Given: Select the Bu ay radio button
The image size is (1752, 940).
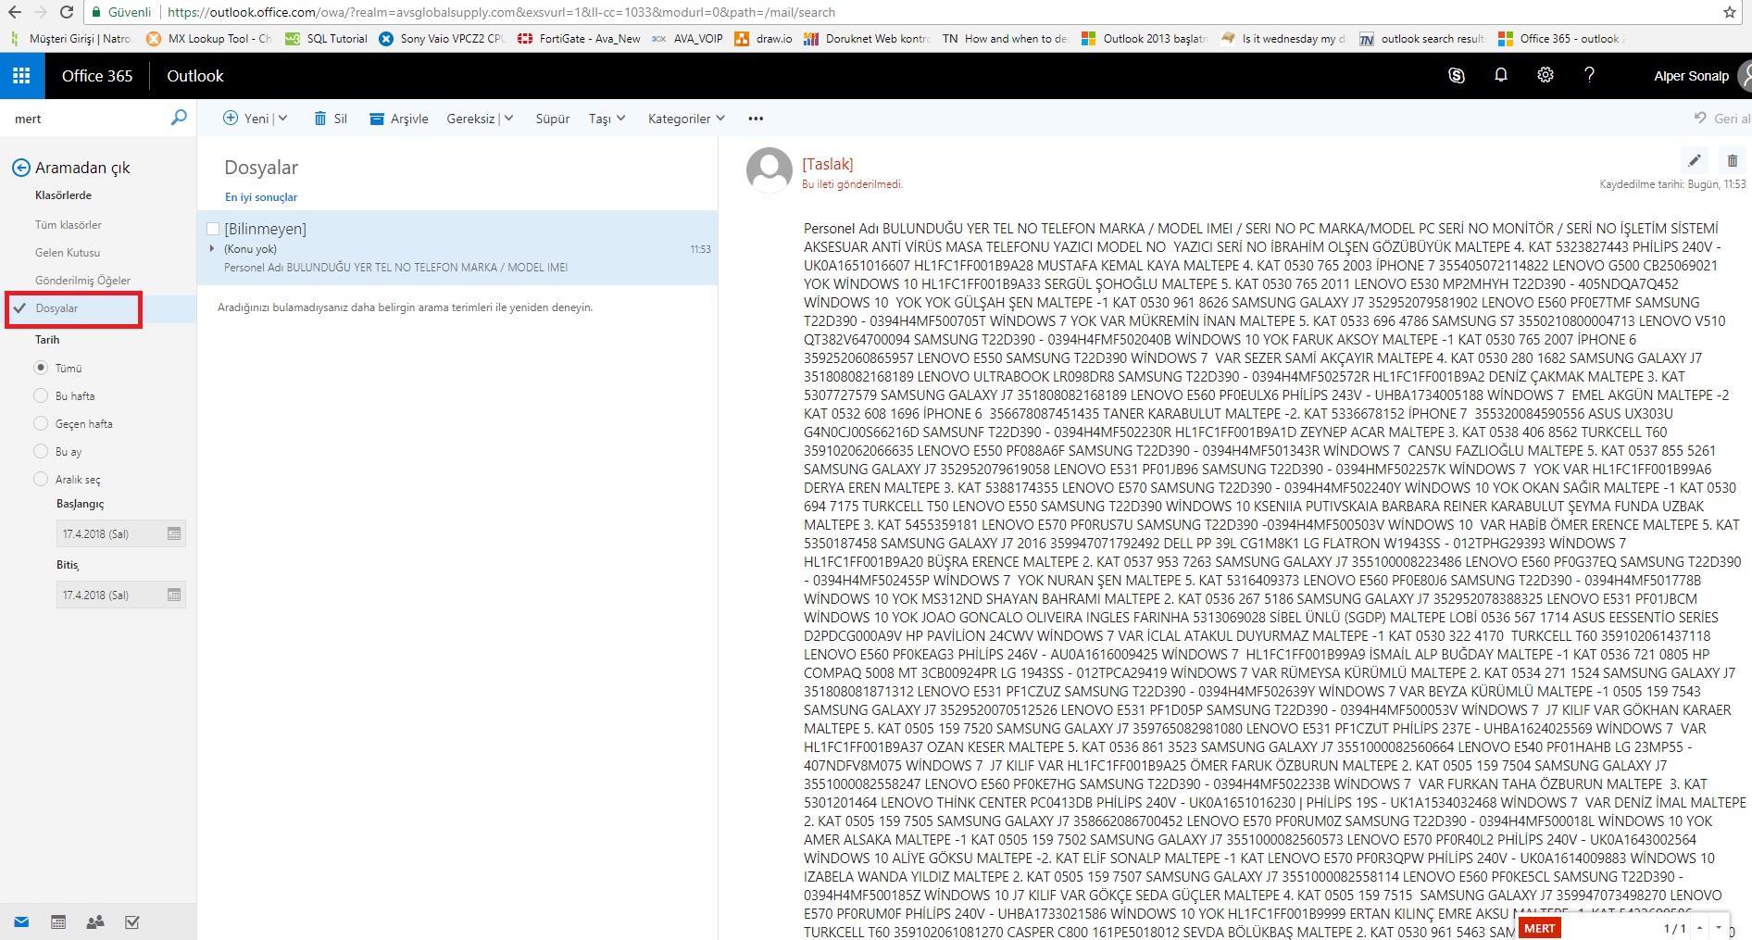Looking at the screenshot, I should pyautogui.click(x=41, y=451).
